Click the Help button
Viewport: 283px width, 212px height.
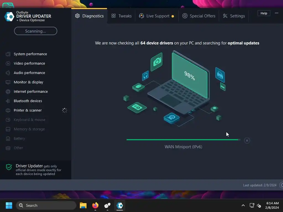click(264, 13)
